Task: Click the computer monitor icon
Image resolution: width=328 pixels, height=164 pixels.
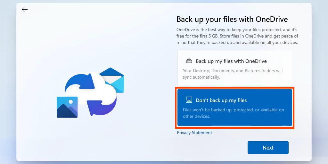Action: click(189, 100)
